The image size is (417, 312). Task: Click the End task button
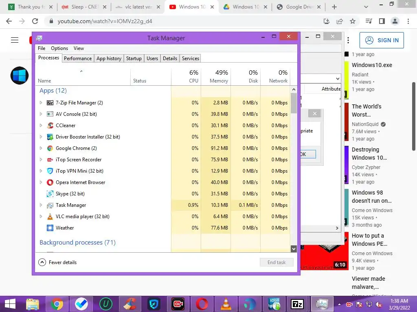click(x=277, y=262)
